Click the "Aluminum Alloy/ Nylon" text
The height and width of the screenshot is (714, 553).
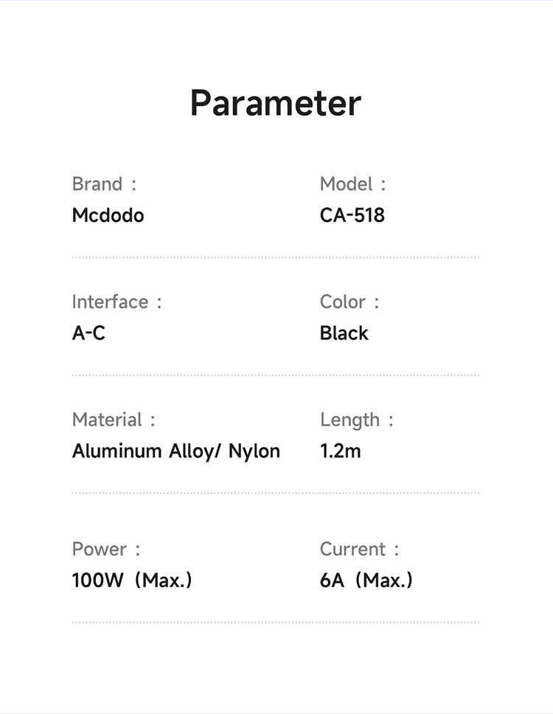coord(175,451)
